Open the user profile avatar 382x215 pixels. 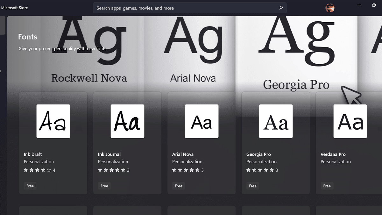330,8
